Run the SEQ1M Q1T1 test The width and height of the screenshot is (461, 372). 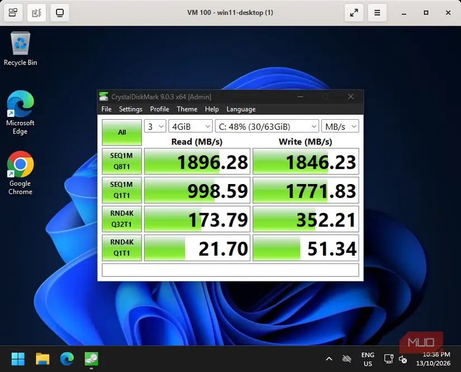(x=122, y=190)
